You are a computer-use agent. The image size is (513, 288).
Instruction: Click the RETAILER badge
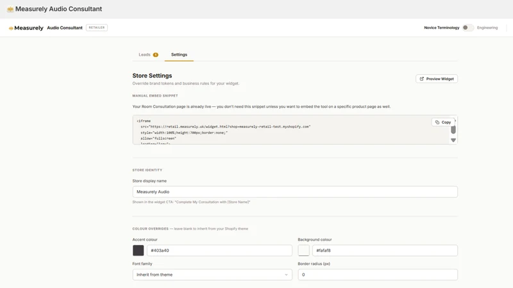pos(97,28)
